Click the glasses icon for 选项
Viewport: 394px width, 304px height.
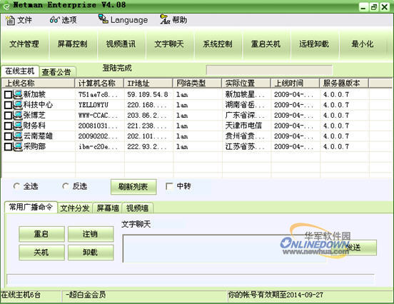pyautogui.click(x=54, y=19)
